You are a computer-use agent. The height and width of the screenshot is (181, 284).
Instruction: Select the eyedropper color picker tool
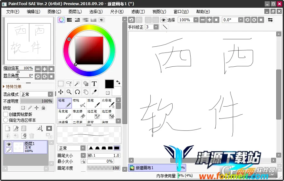[94, 92]
